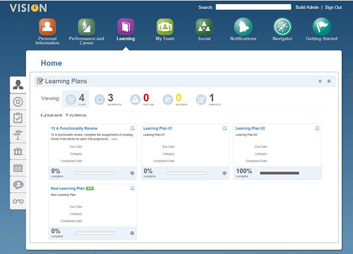353x254 pixels.
Task: Click Learnng Plan 02 full progress bar
Action: (x=280, y=173)
